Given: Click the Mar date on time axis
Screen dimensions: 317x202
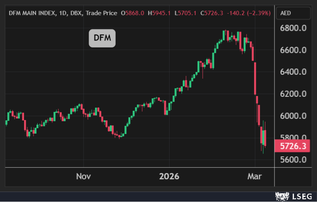Looking at the screenshot, I should click(254, 176).
